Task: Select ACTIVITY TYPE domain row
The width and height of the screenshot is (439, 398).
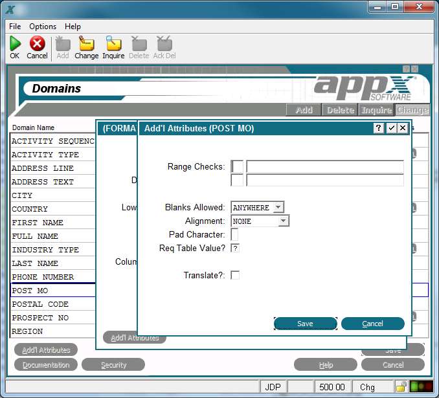Action: (53, 155)
